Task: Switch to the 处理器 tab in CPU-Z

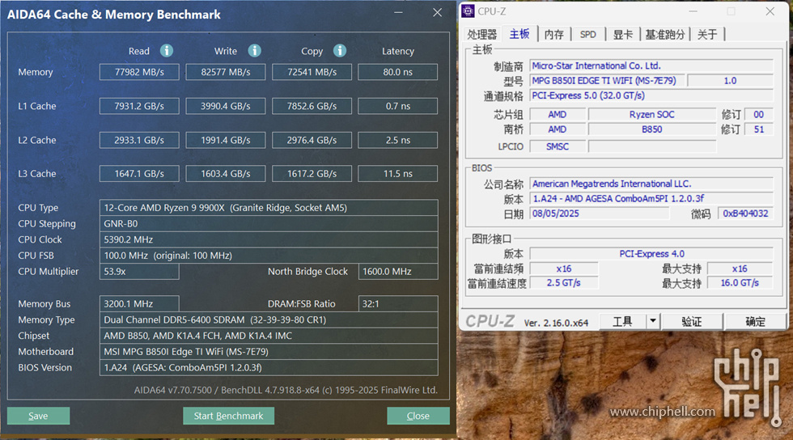Action: click(482, 35)
